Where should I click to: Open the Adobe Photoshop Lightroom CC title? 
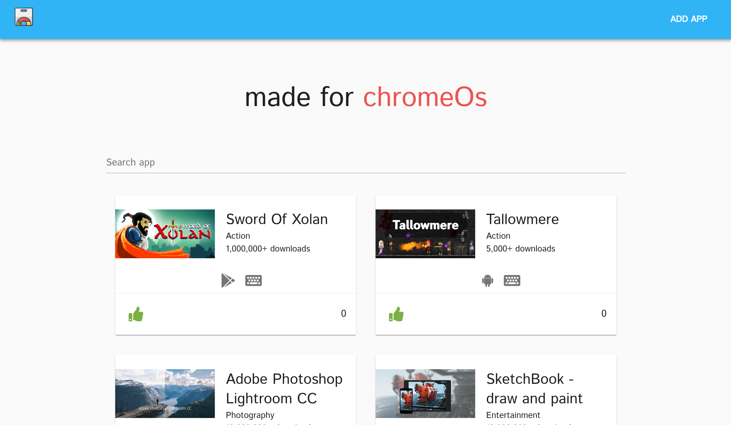coord(284,388)
